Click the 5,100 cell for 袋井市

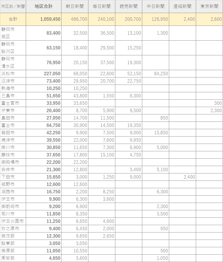[x=156, y=169]
